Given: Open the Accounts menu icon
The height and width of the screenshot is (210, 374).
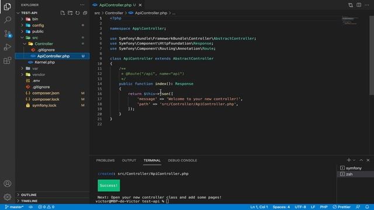Looking at the screenshot, I should (8, 184).
